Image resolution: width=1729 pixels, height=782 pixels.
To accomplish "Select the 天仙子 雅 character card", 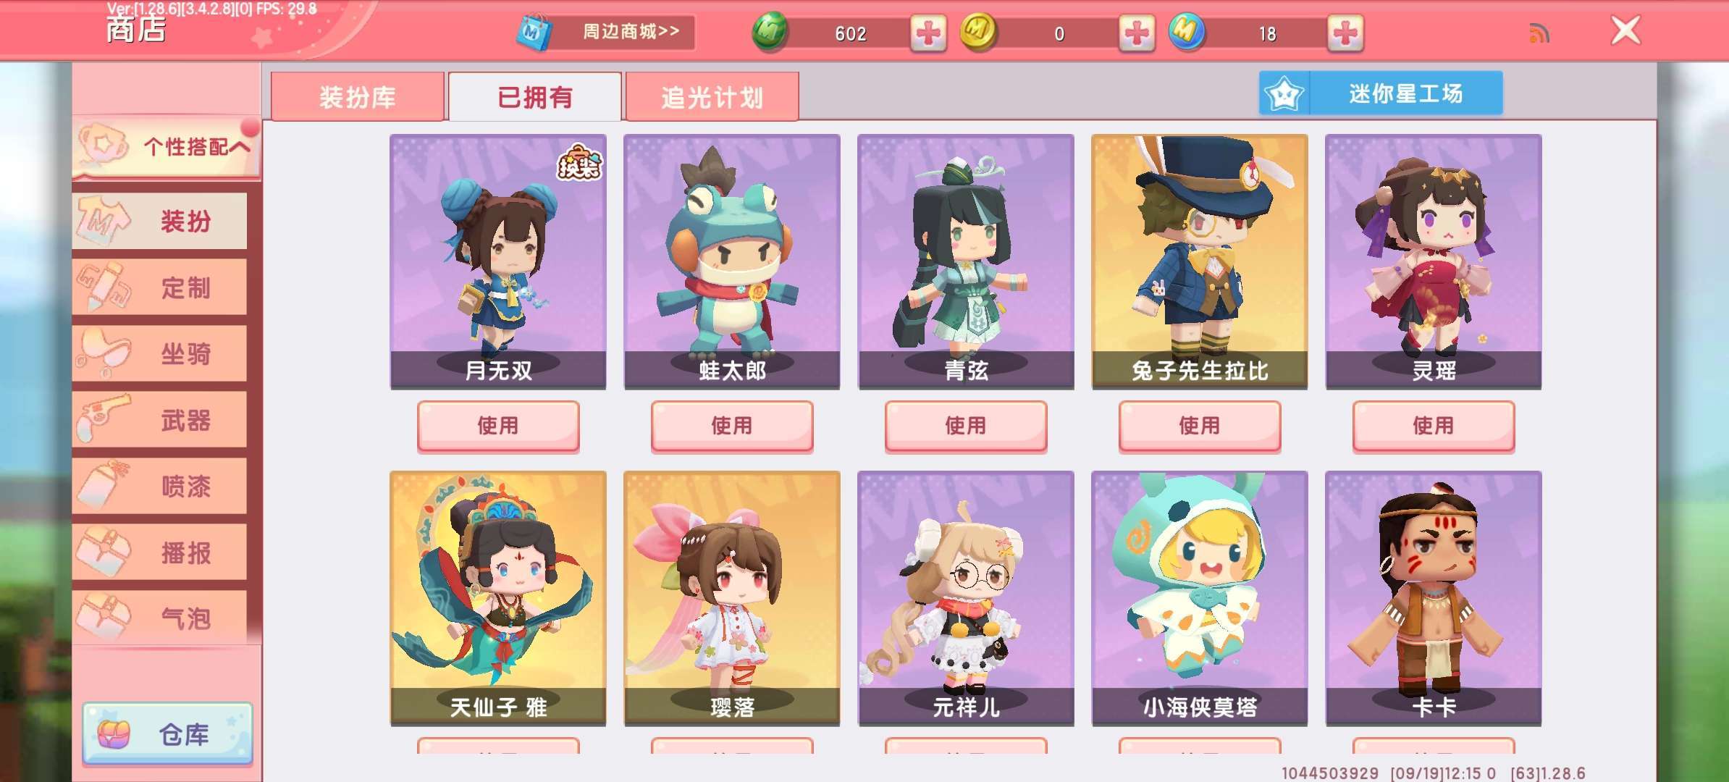I will (x=498, y=598).
